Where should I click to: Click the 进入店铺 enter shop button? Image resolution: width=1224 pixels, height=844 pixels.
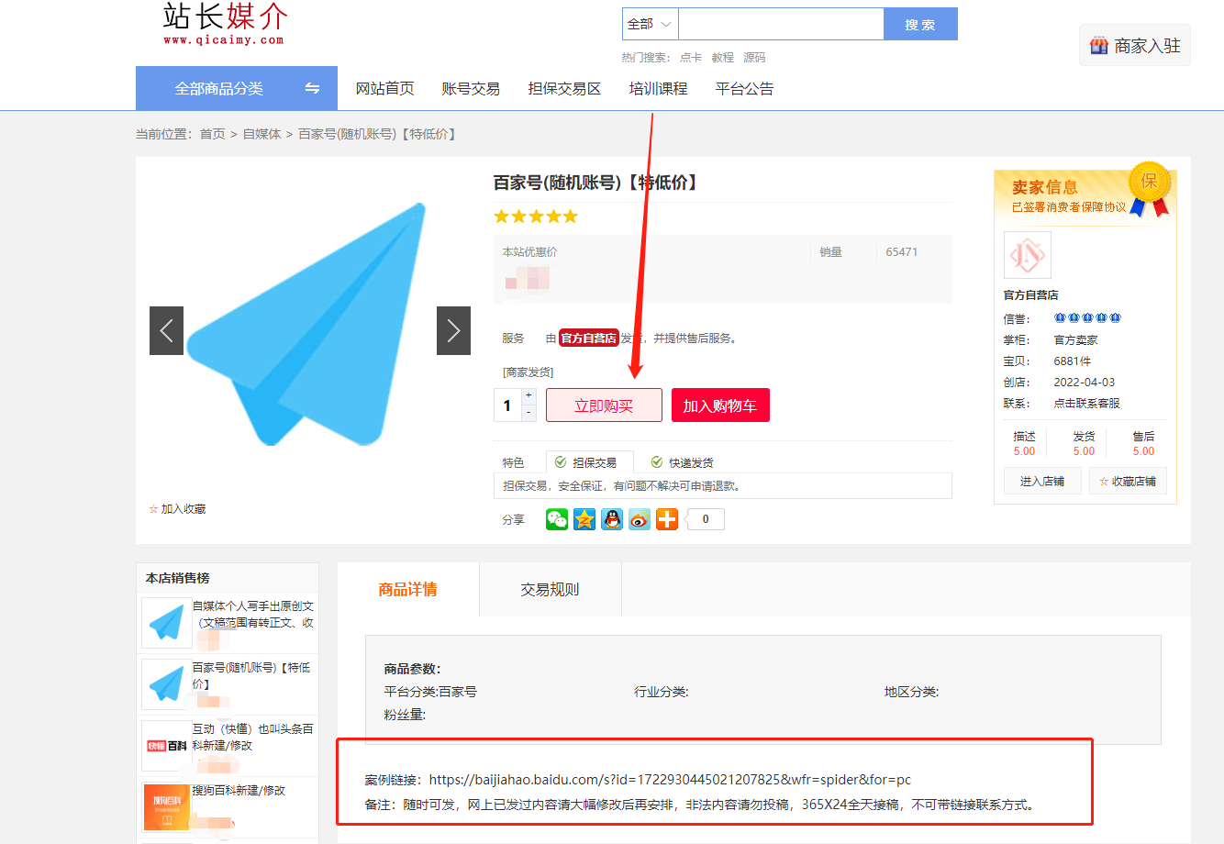point(1042,482)
